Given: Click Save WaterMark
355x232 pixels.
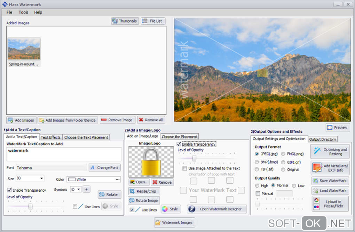Looking at the screenshot, I should tap(330, 181).
